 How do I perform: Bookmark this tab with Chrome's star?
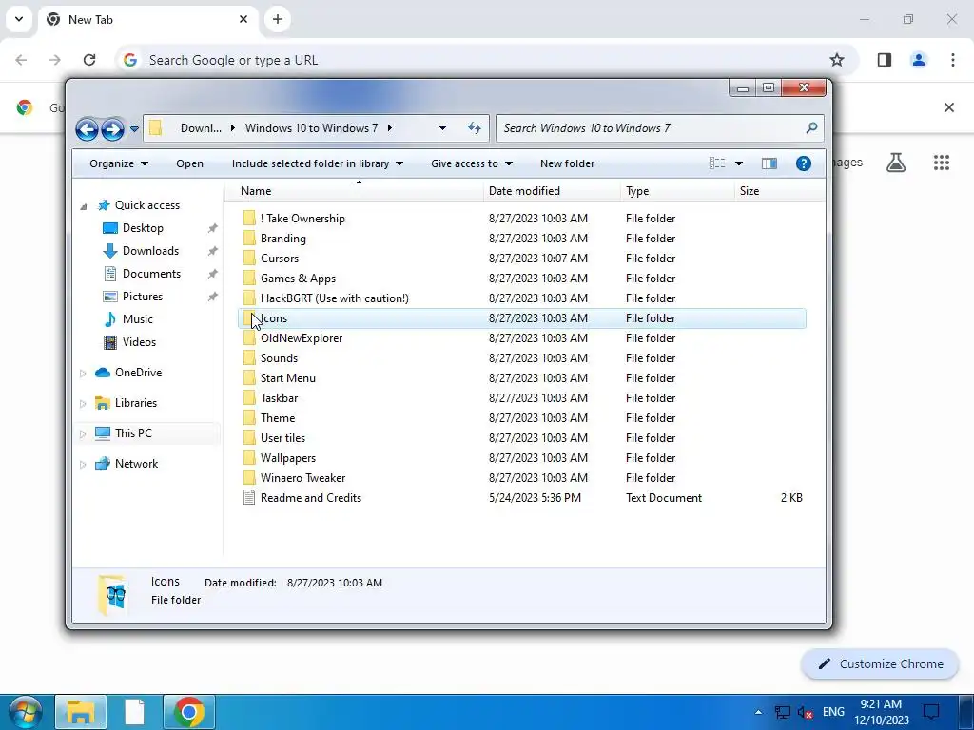point(837,60)
